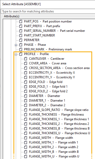The height and width of the screenshot is (159, 95).
Task: Select EDGE_FOLD - Edge fold attribute
Action: click(x=46, y=82)
